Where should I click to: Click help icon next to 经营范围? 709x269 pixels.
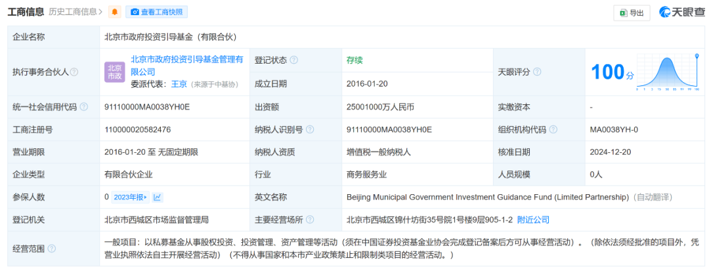[52, 249]
